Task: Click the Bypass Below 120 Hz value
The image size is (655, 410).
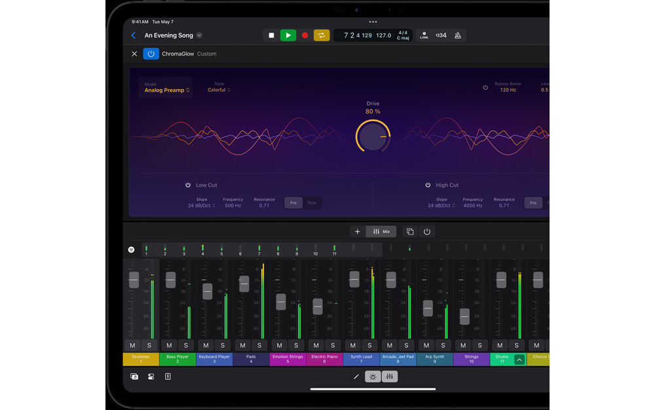Action: 508,90
